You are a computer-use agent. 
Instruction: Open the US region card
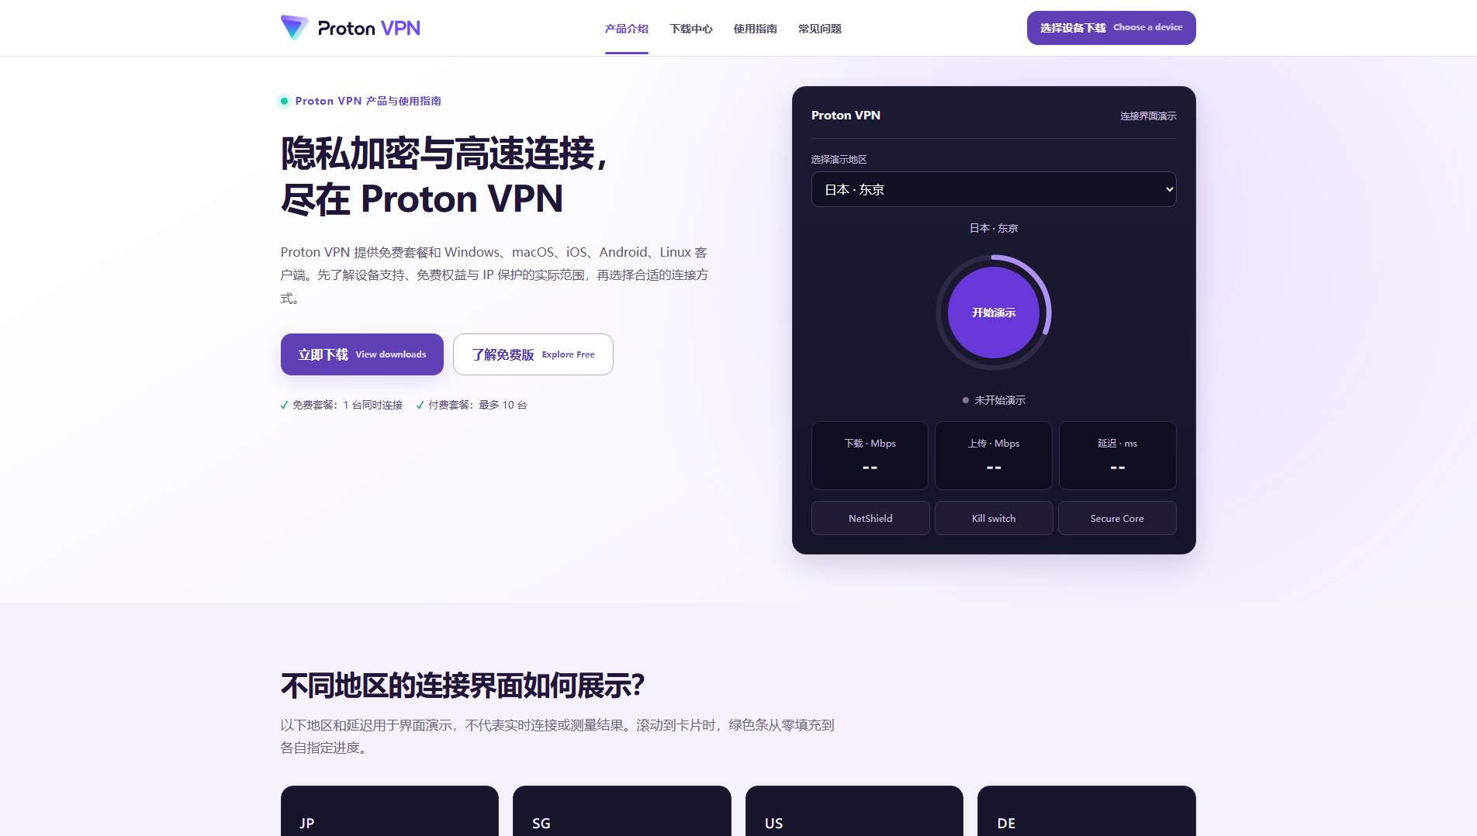(854, 810)
